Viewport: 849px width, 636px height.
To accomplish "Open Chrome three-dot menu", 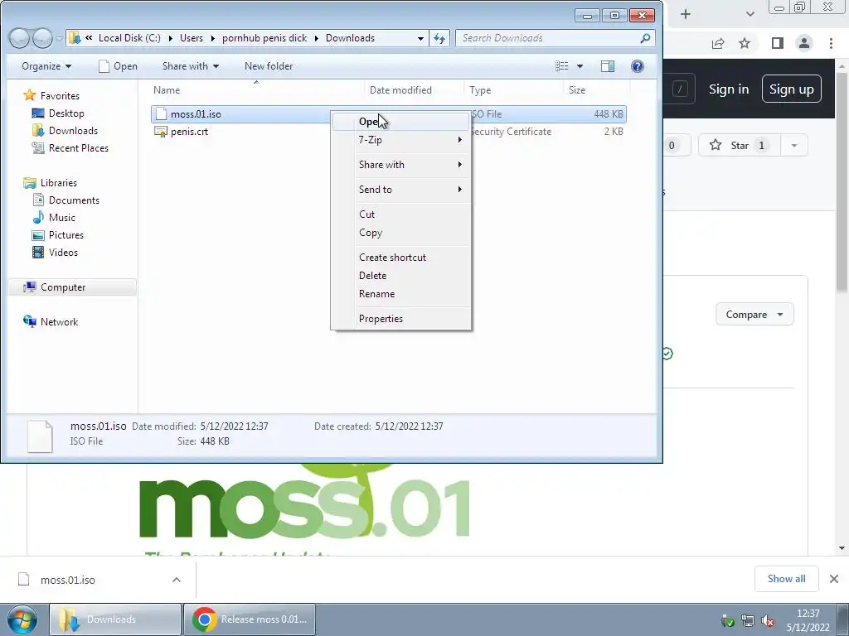I will [831, 43].
